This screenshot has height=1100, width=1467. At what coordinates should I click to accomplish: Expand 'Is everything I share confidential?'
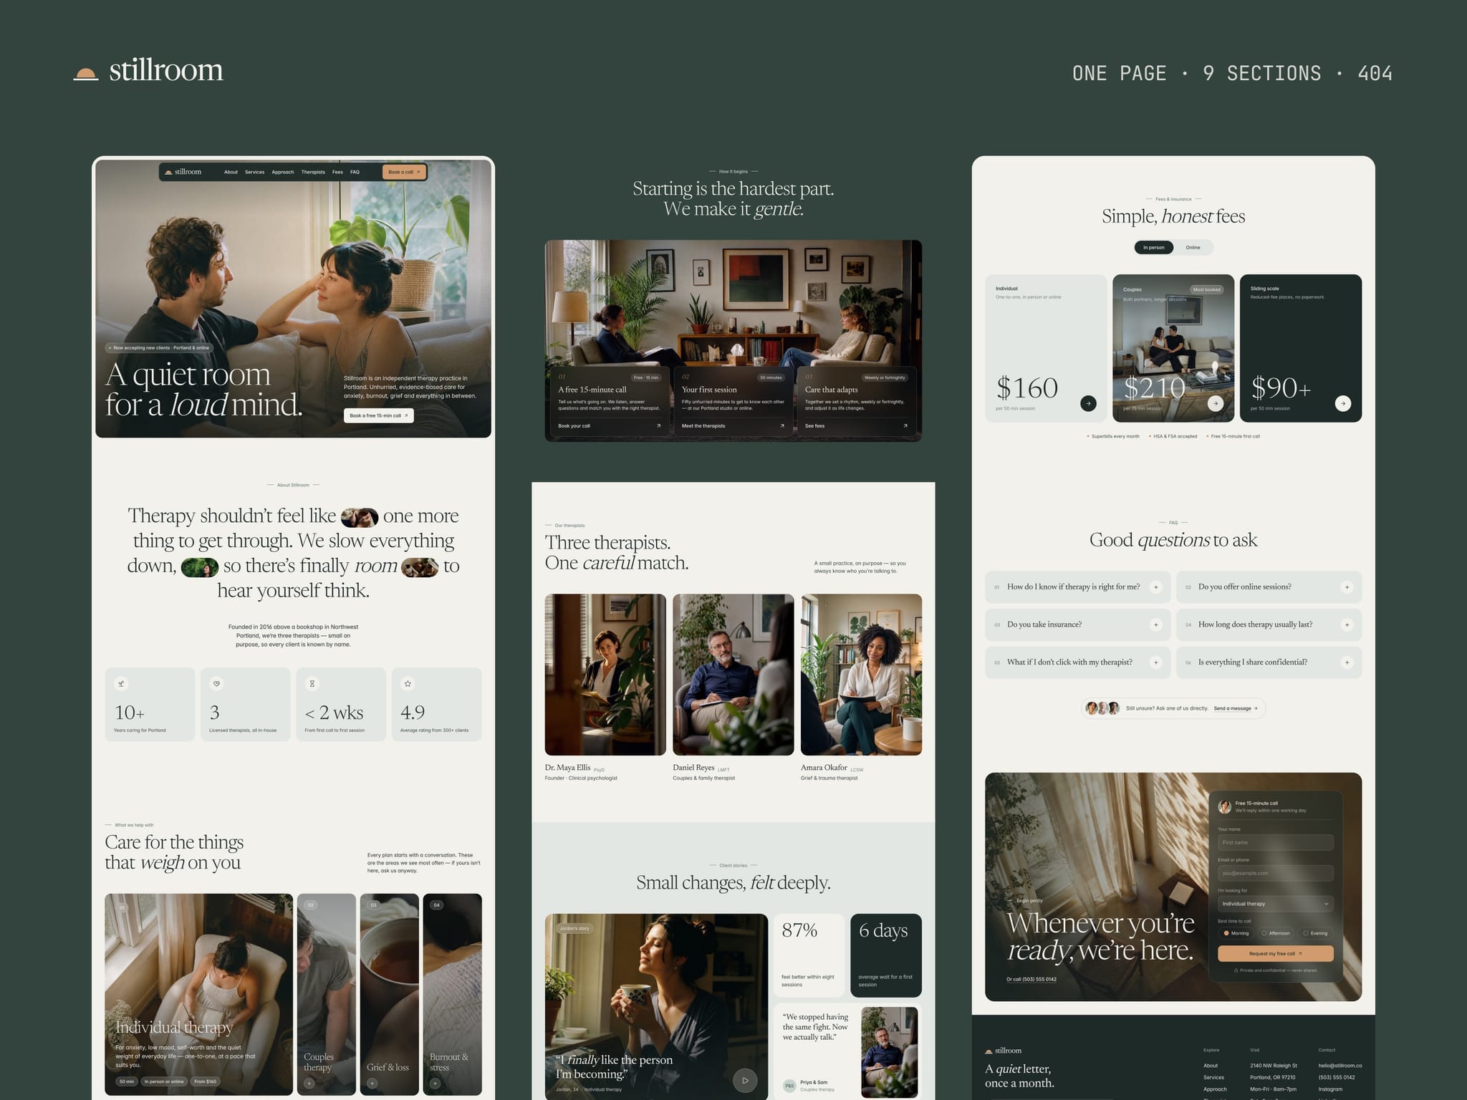1269,662
